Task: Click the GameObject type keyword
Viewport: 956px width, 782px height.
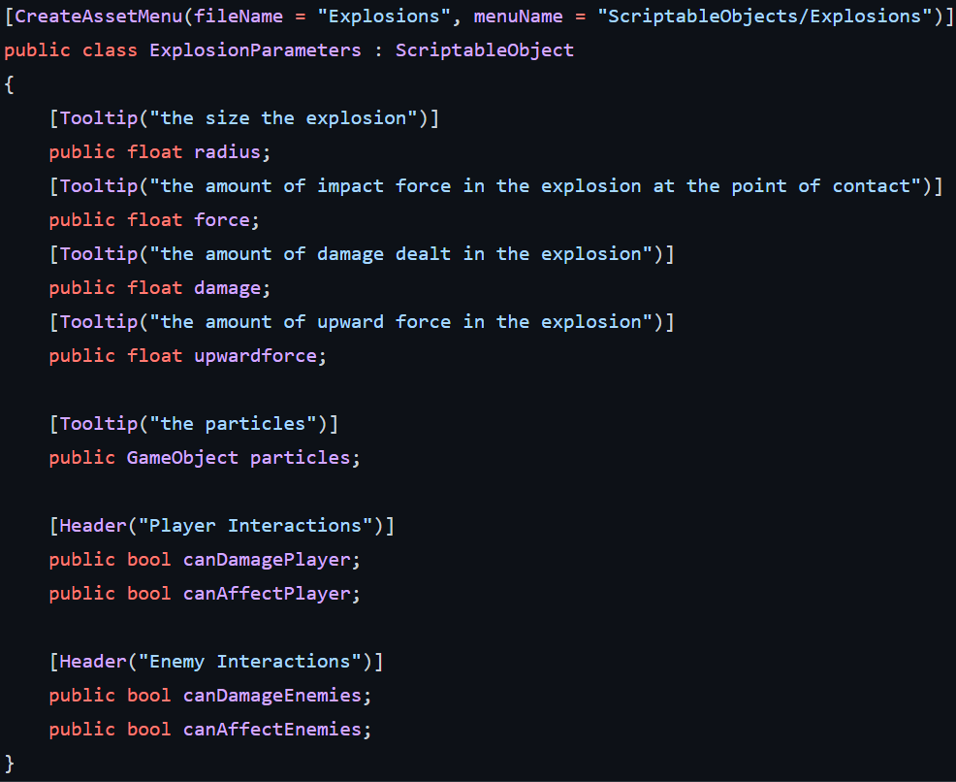Action: point(182,458)
